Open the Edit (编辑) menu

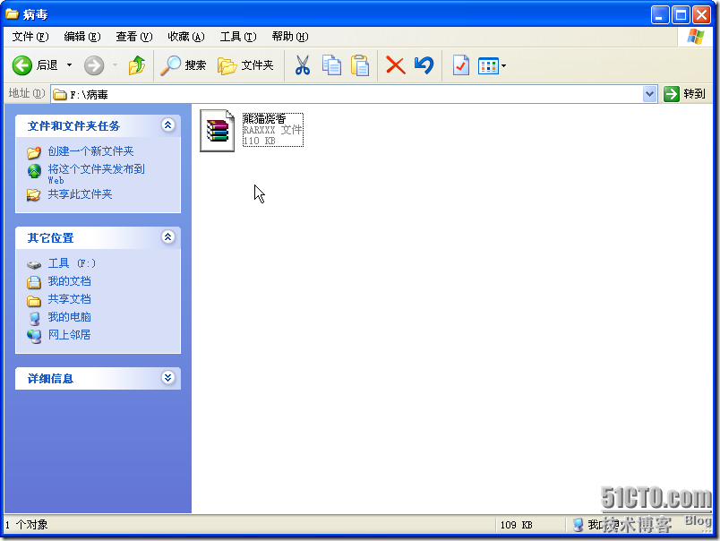click(x=82, y=37)
